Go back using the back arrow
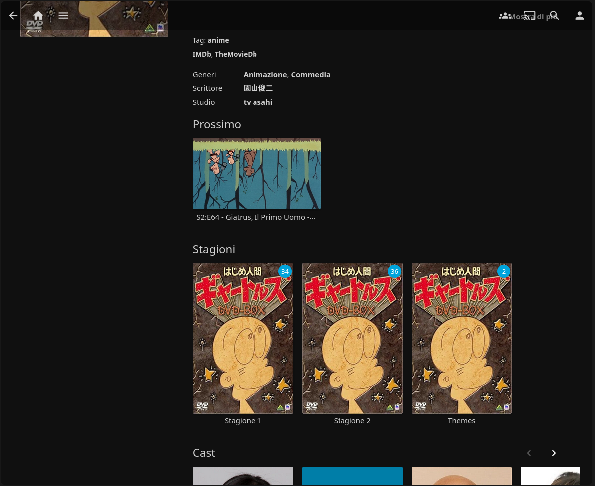The height and width of the screenshot is (486, 595). 13,16
